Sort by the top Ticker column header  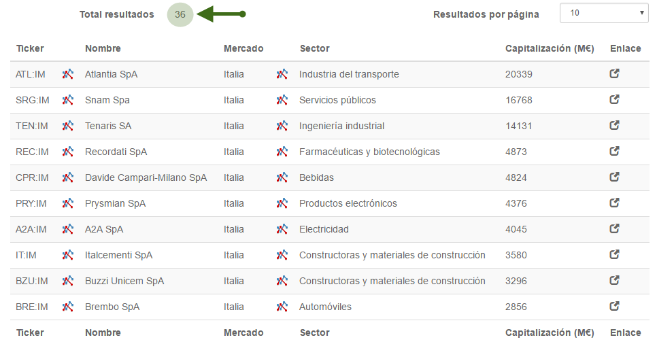coord(30,49)
